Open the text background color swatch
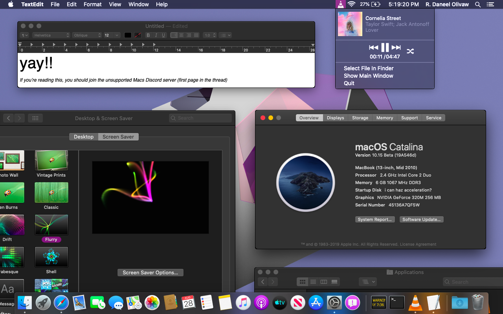The height and width of the screenshot is (314, 503). pos(138,35)
